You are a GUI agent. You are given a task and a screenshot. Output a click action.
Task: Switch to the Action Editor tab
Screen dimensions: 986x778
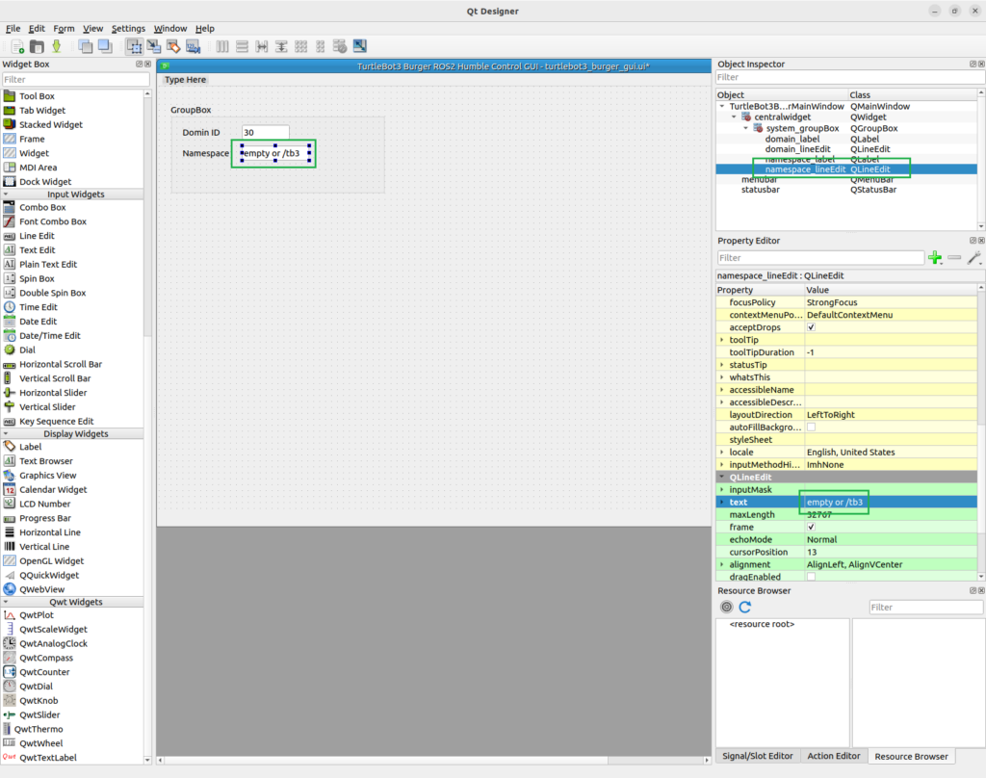tap(833, 756)
